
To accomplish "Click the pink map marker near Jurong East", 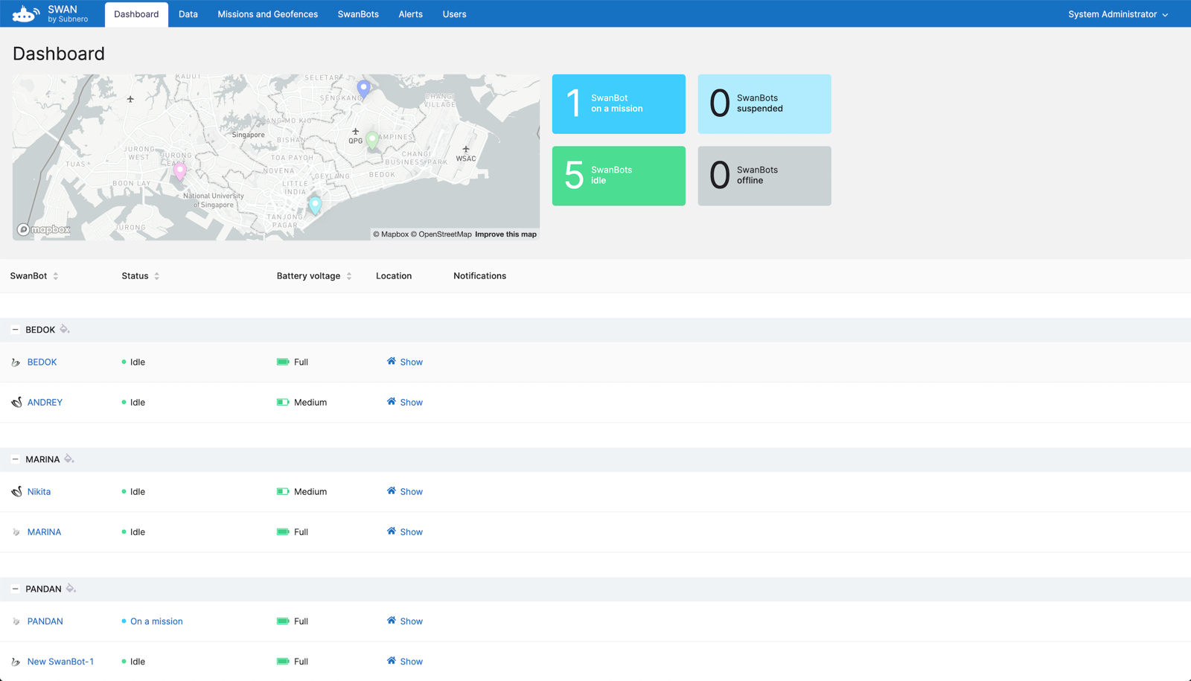I will tap(180, 171).
